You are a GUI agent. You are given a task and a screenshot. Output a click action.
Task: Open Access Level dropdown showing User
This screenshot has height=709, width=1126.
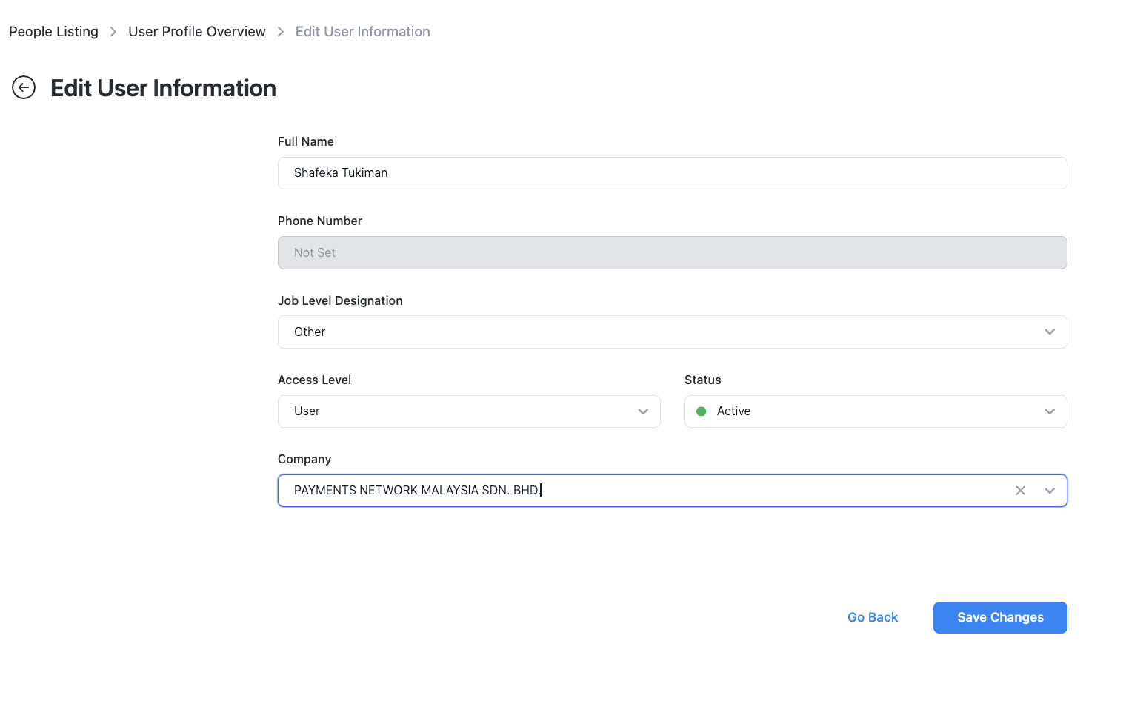pos(459,411)
